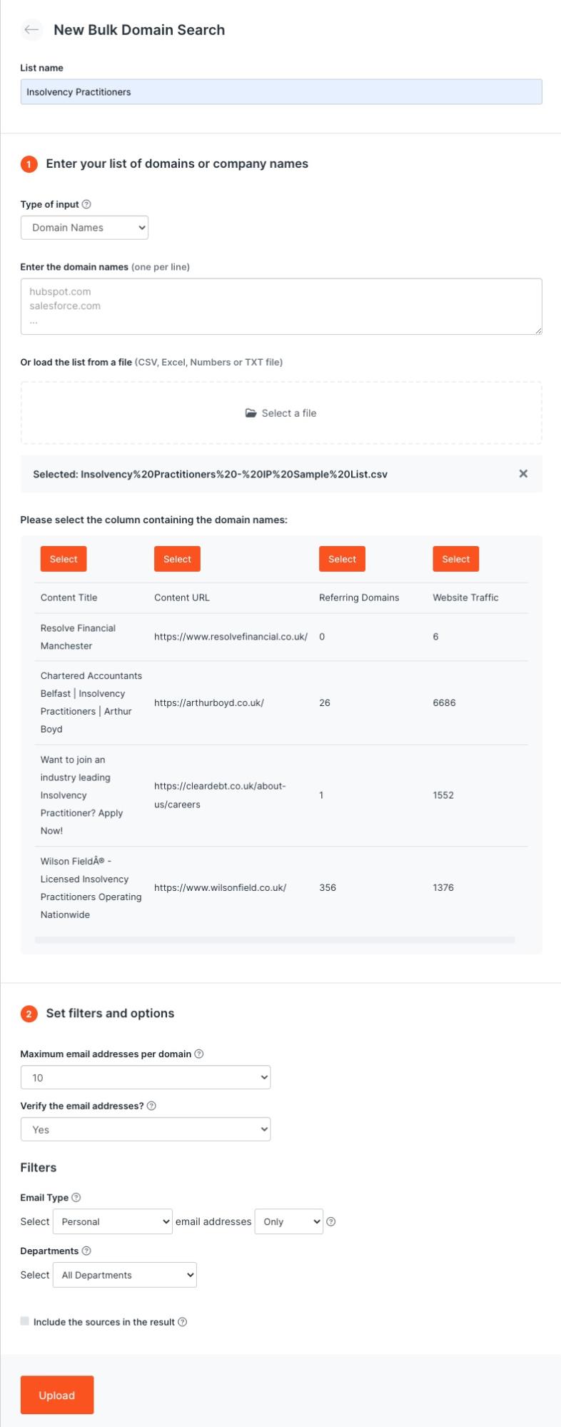The image size is (561, 1427).
Task: Click the List name input field
Action: (x=280, y=91)
